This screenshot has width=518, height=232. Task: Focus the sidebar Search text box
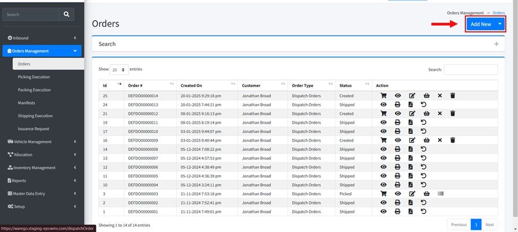[x=31, y=14]
